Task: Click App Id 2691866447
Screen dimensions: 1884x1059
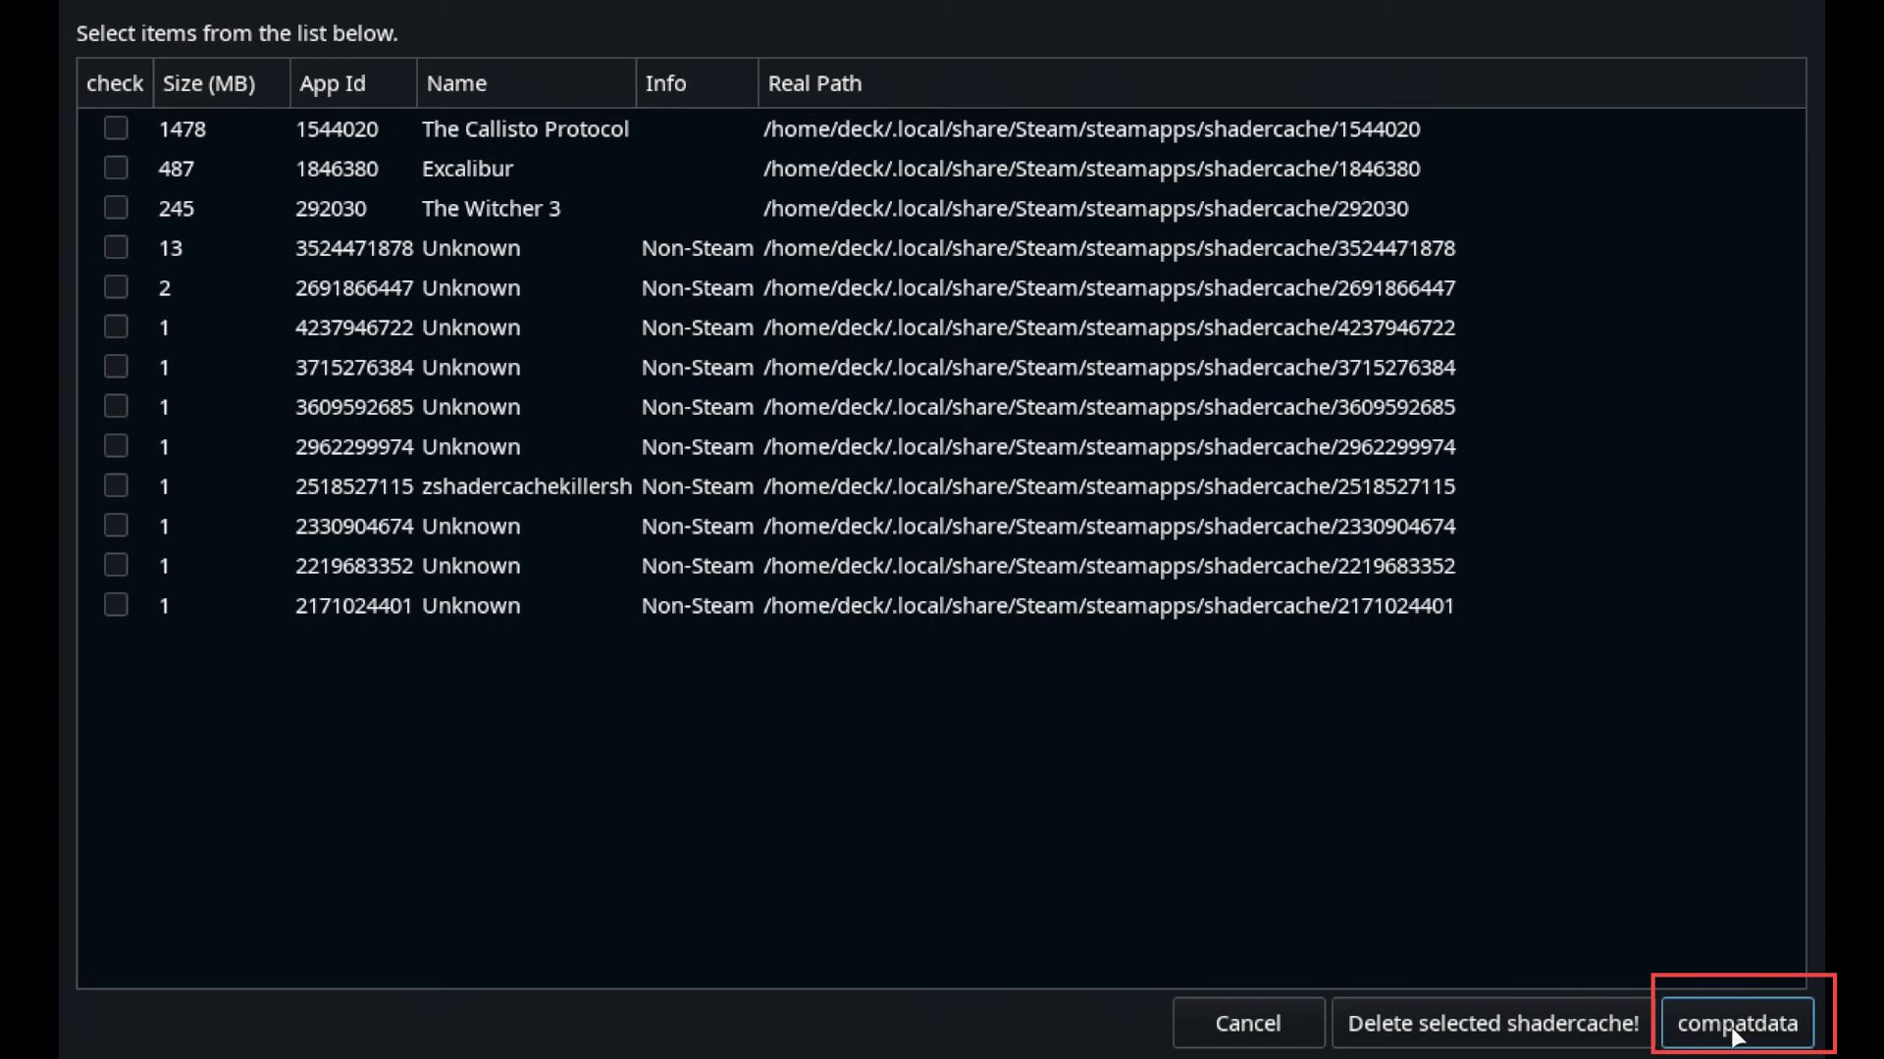Action: [x=354, y=287]
